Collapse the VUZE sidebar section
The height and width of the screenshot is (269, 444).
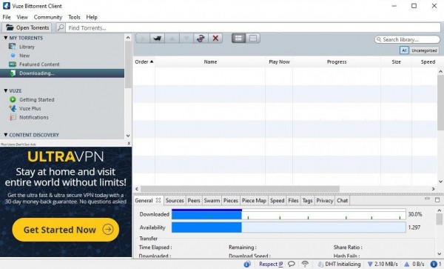pos(6,90)
